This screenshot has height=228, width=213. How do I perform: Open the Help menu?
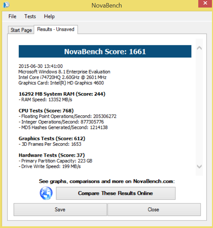(49, 16)
